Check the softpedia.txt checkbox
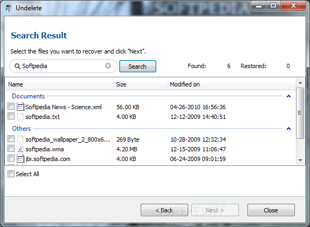Screen dimensions: 310x227 tap(11, 116)
